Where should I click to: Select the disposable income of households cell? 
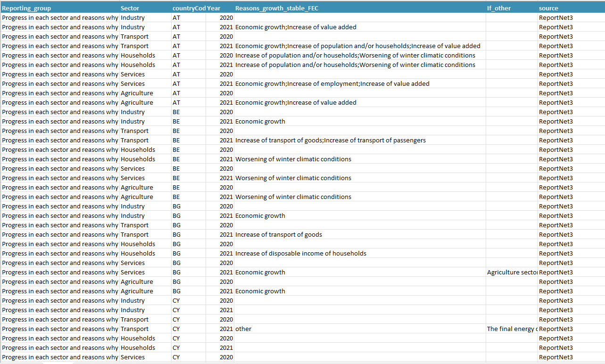[x=360, y=253]
